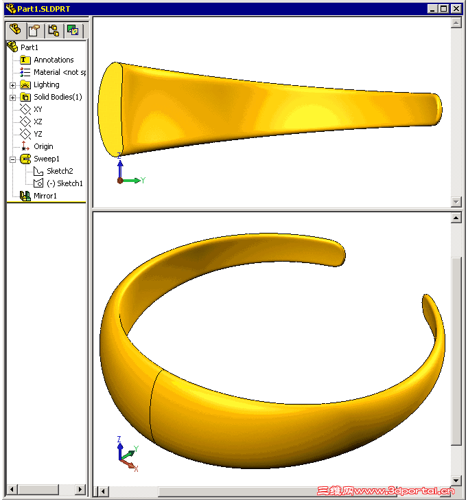
Task: Select Solid Bodies(1) label
Action: [x=58, y=97]
